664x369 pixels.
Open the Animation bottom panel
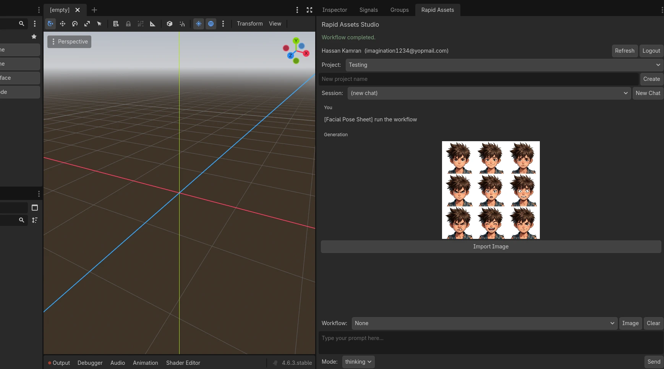pyautogui.click(x=146, y=363)
